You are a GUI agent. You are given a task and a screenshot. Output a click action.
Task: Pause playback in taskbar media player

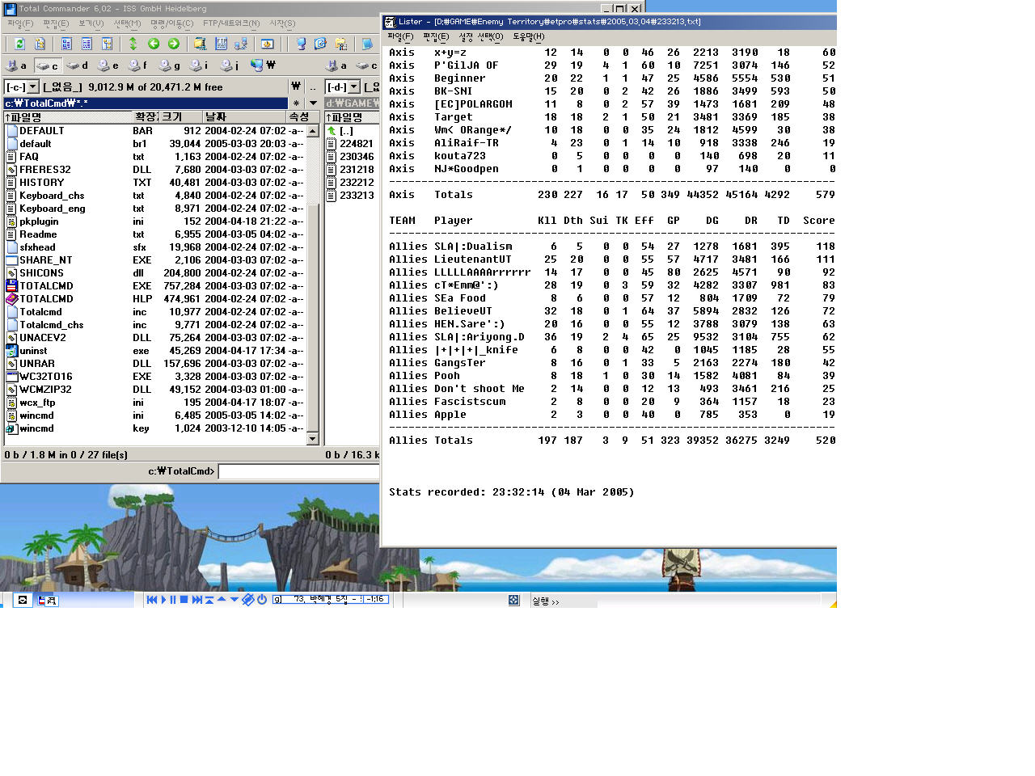click(173, 600)
